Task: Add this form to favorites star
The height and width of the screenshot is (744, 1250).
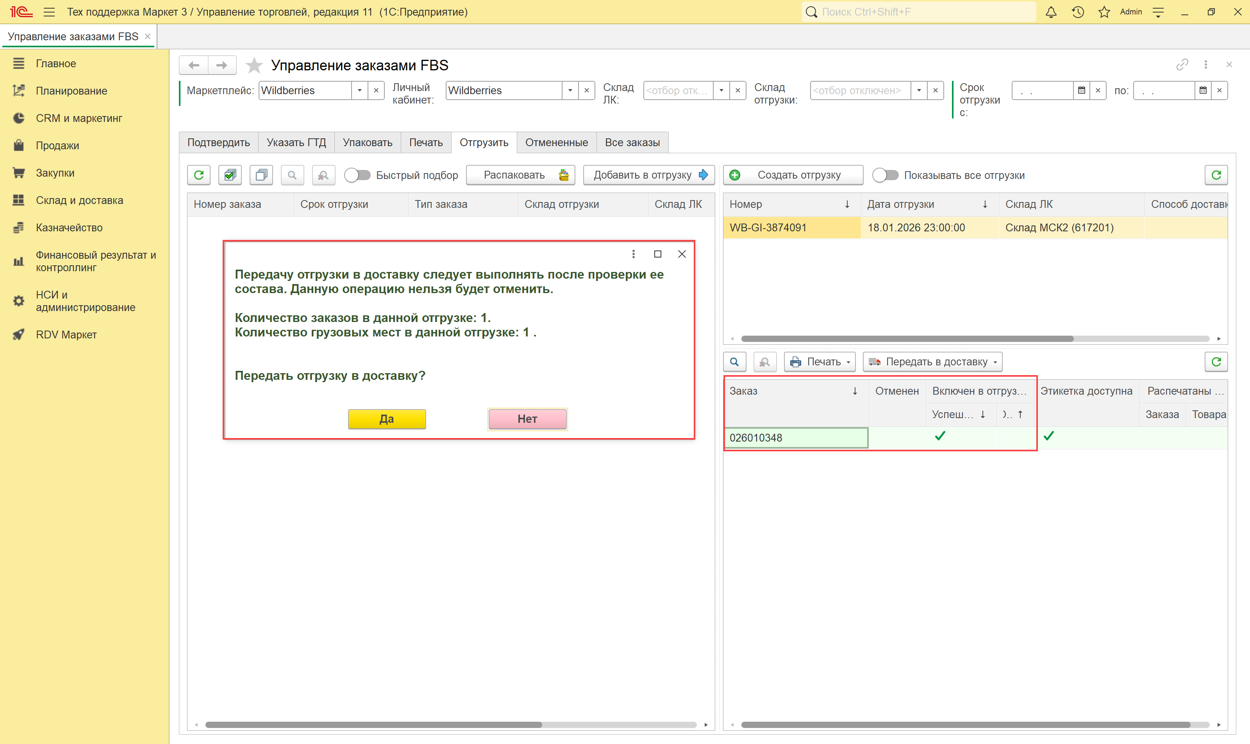Action: tap(254, 65)
